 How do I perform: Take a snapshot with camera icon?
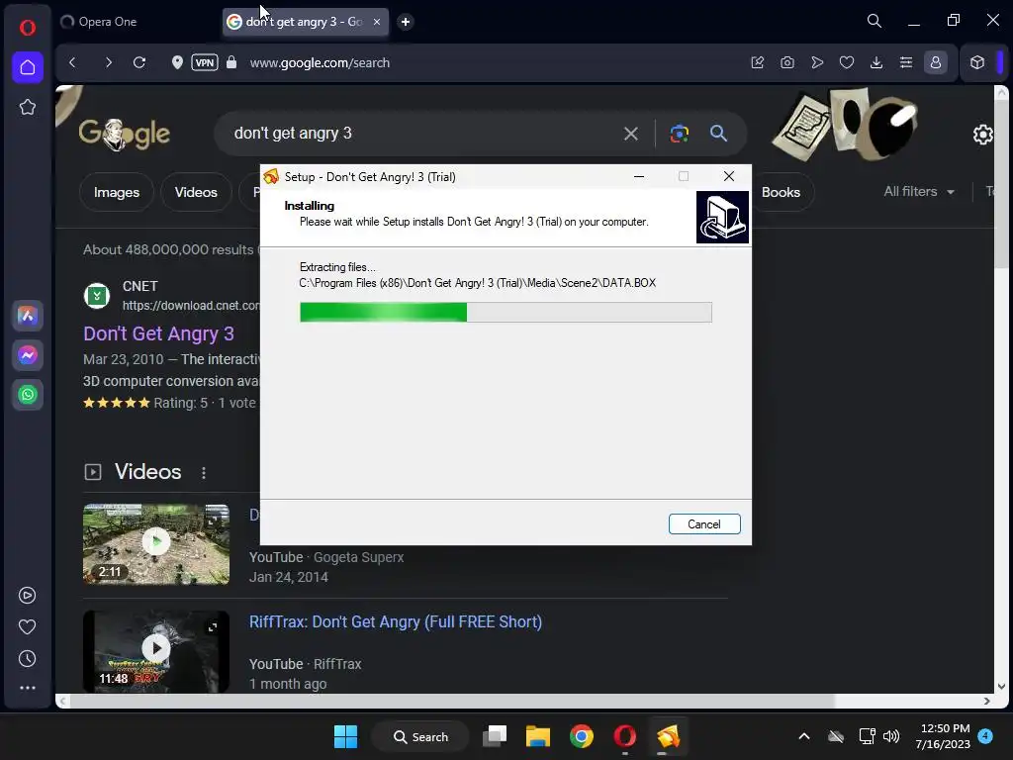click(x=786, y=62)
